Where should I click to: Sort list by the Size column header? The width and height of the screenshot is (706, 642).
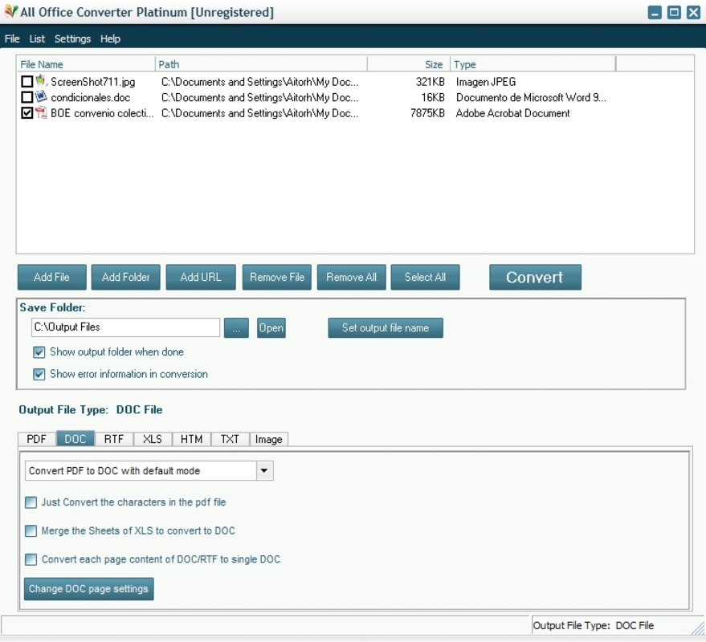click(x=408, y=64)
